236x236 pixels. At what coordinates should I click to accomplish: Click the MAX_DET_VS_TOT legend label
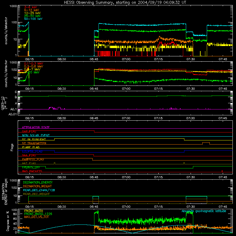tap(36, 217)
